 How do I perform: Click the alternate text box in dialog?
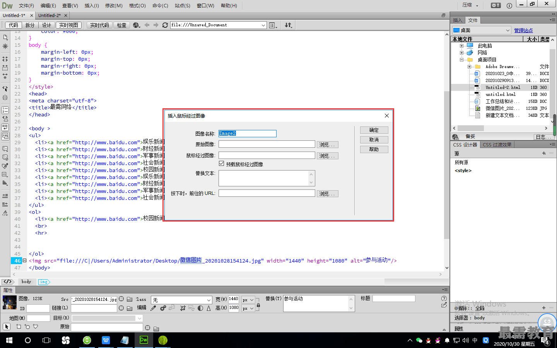click(267, 178)
